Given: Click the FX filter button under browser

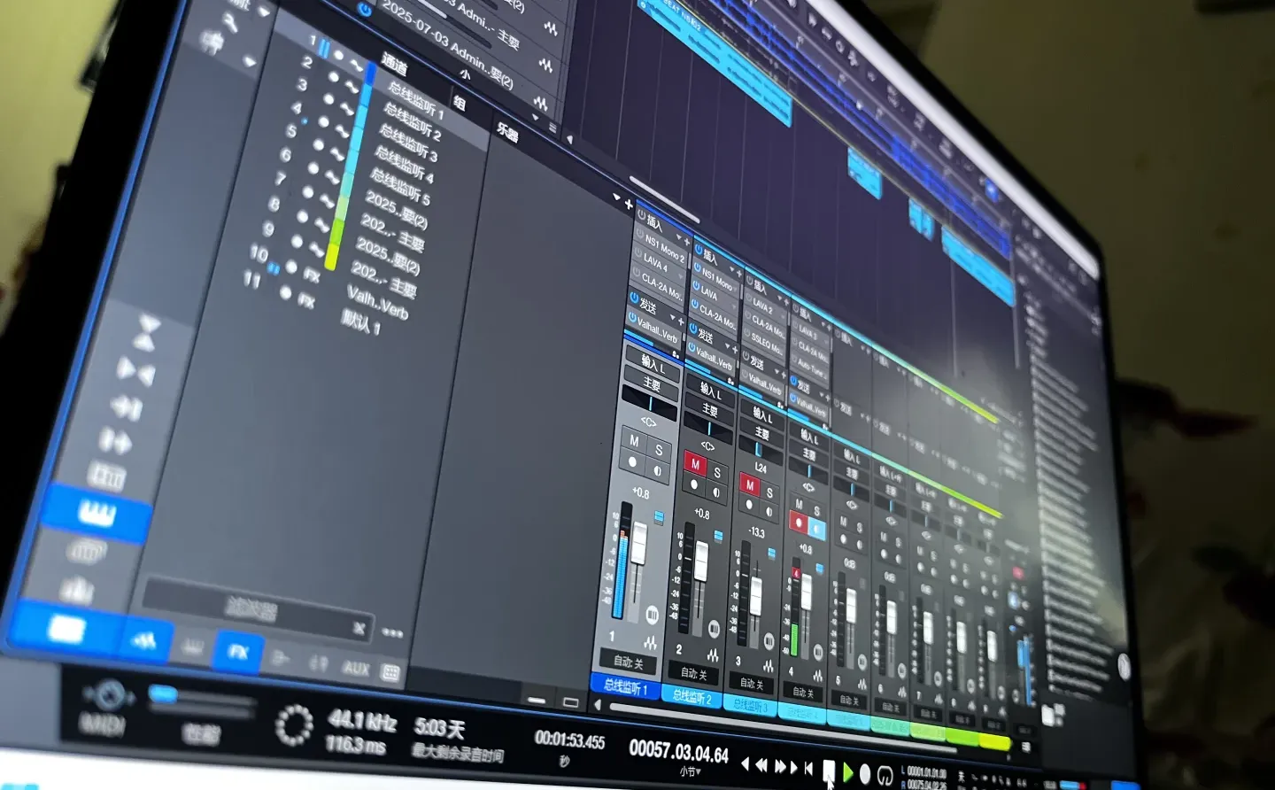Looking at the screenshot, I should click(238, 652).
